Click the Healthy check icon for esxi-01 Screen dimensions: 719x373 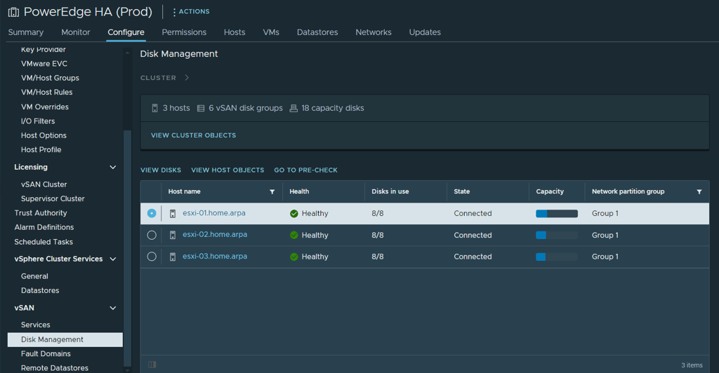point(294,214)
